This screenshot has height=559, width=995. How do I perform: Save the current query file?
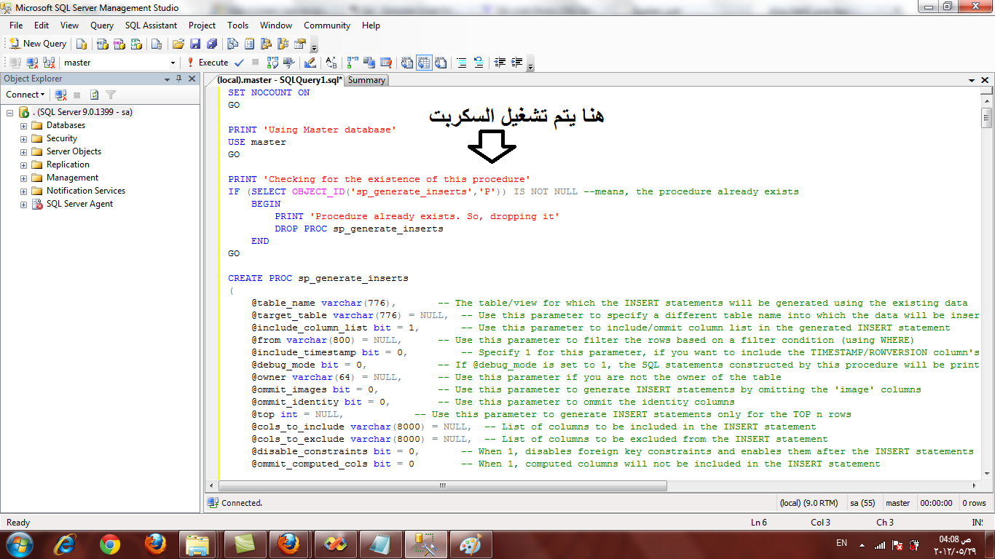pos(195,44)
